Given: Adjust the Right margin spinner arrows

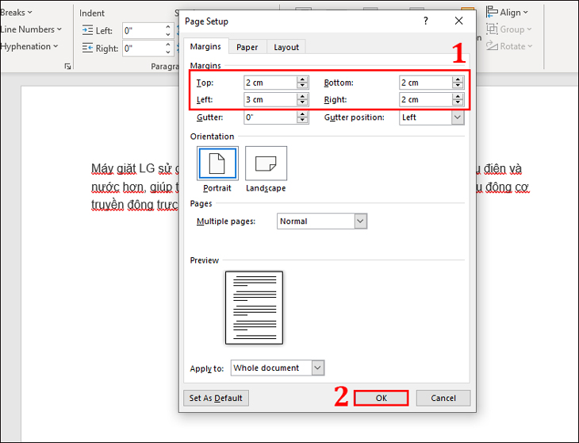Looking at the screenshot, I should [x=458, y=99].
